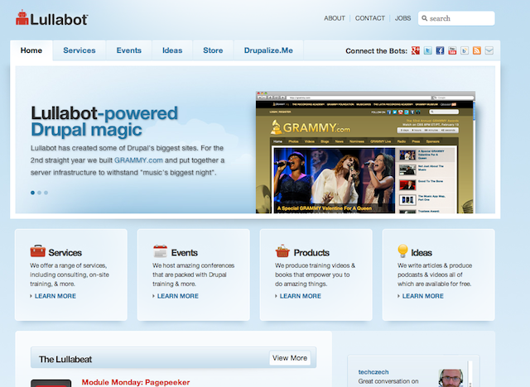This screenshot has height=387, width=530.
Task: Go to the JOBS page
Action: point(403,18)
